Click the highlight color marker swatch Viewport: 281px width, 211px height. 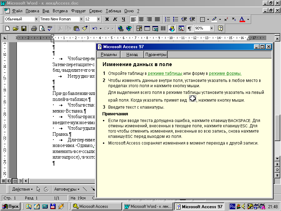214,19
